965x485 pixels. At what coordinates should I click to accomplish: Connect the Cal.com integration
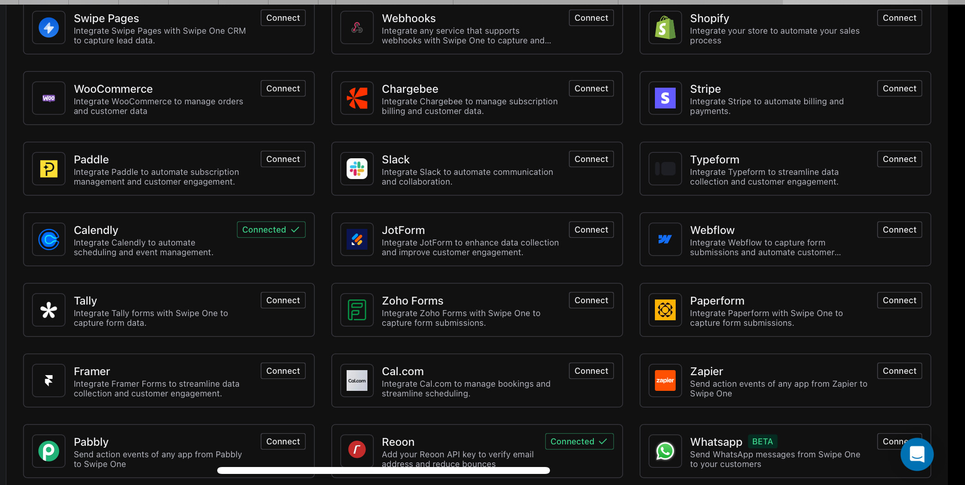(x=591, y=371)
